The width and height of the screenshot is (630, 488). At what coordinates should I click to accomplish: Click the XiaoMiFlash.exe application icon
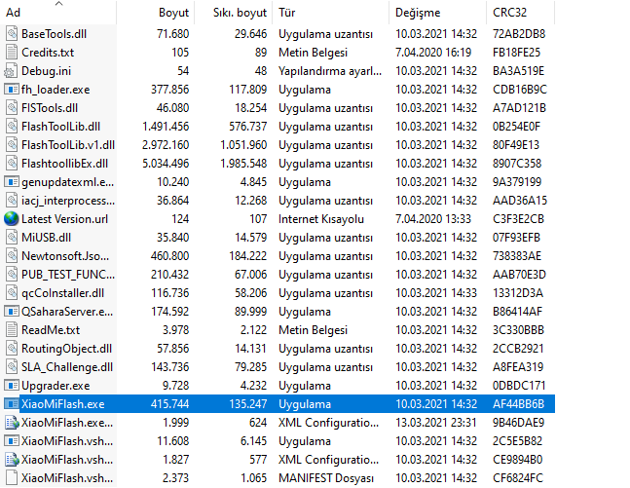[x=12, y=403]
